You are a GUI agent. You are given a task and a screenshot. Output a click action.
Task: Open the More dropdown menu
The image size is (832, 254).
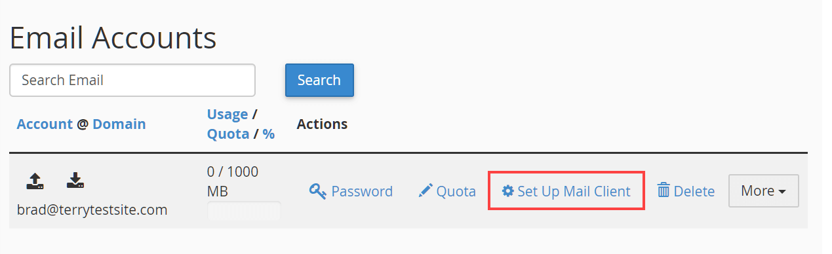coord(763,191)
